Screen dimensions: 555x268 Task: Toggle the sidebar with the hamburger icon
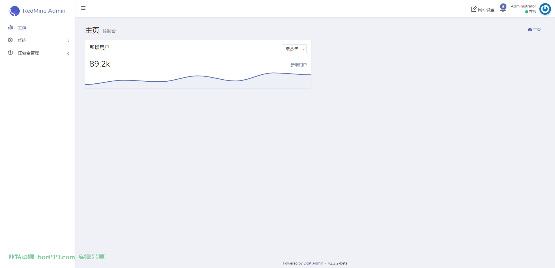(83, 8)
